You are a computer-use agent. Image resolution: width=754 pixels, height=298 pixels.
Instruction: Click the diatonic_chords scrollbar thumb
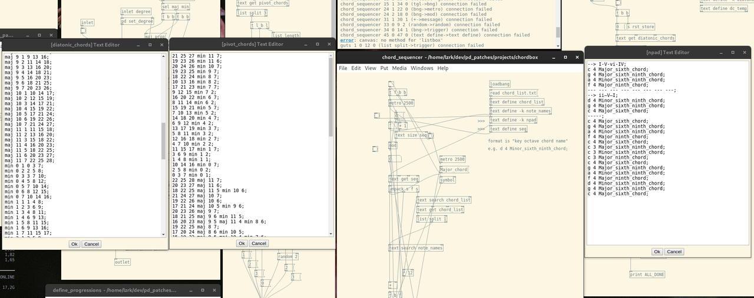(x=164, y=141)
